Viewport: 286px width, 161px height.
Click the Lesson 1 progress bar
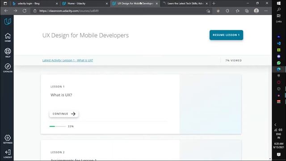pos(58,126)
